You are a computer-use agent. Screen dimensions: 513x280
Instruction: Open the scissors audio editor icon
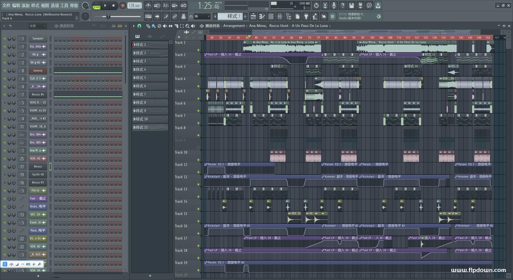(x=325, y=5)
